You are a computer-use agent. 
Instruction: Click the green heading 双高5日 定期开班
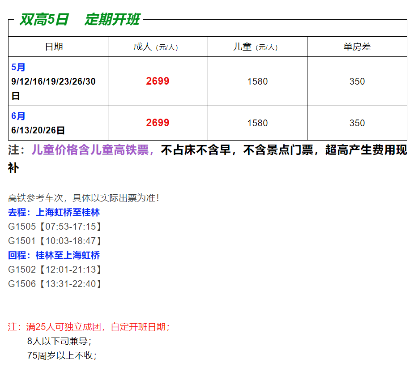(79, 20)
